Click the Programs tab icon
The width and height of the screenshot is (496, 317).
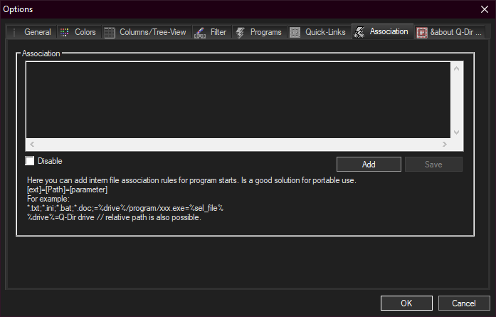[240, 32]
